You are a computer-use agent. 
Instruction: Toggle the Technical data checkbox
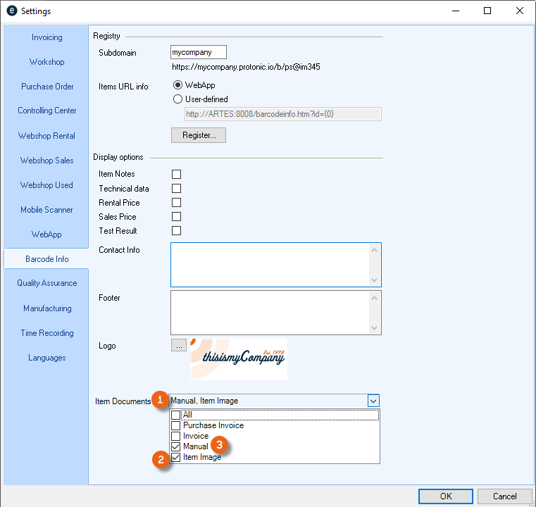click(x=177, y=189)
